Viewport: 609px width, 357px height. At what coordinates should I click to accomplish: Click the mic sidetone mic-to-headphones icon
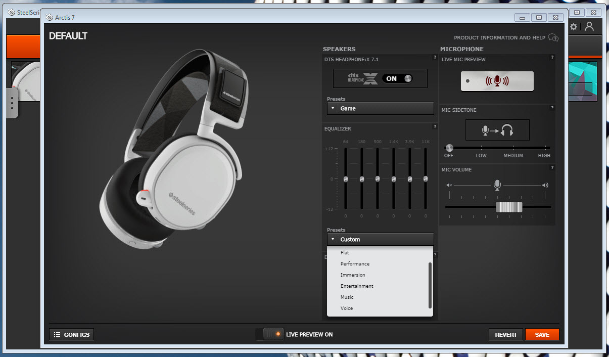coord(497,130)
